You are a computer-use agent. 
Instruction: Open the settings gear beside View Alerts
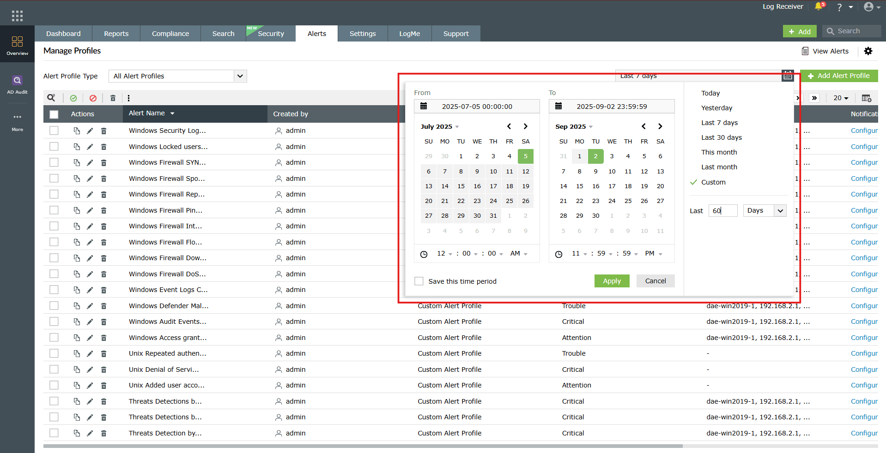click(868, 51)
